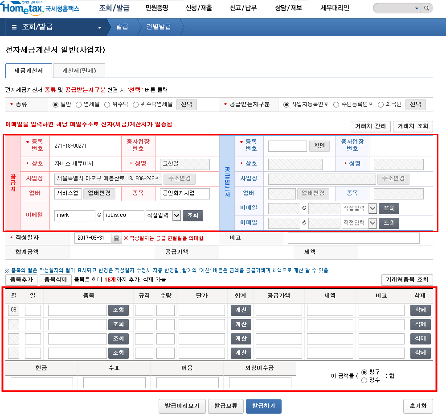Open the search box dropdown arrow at top
Viewport: 446px width, 419px height.
[417, 8]
